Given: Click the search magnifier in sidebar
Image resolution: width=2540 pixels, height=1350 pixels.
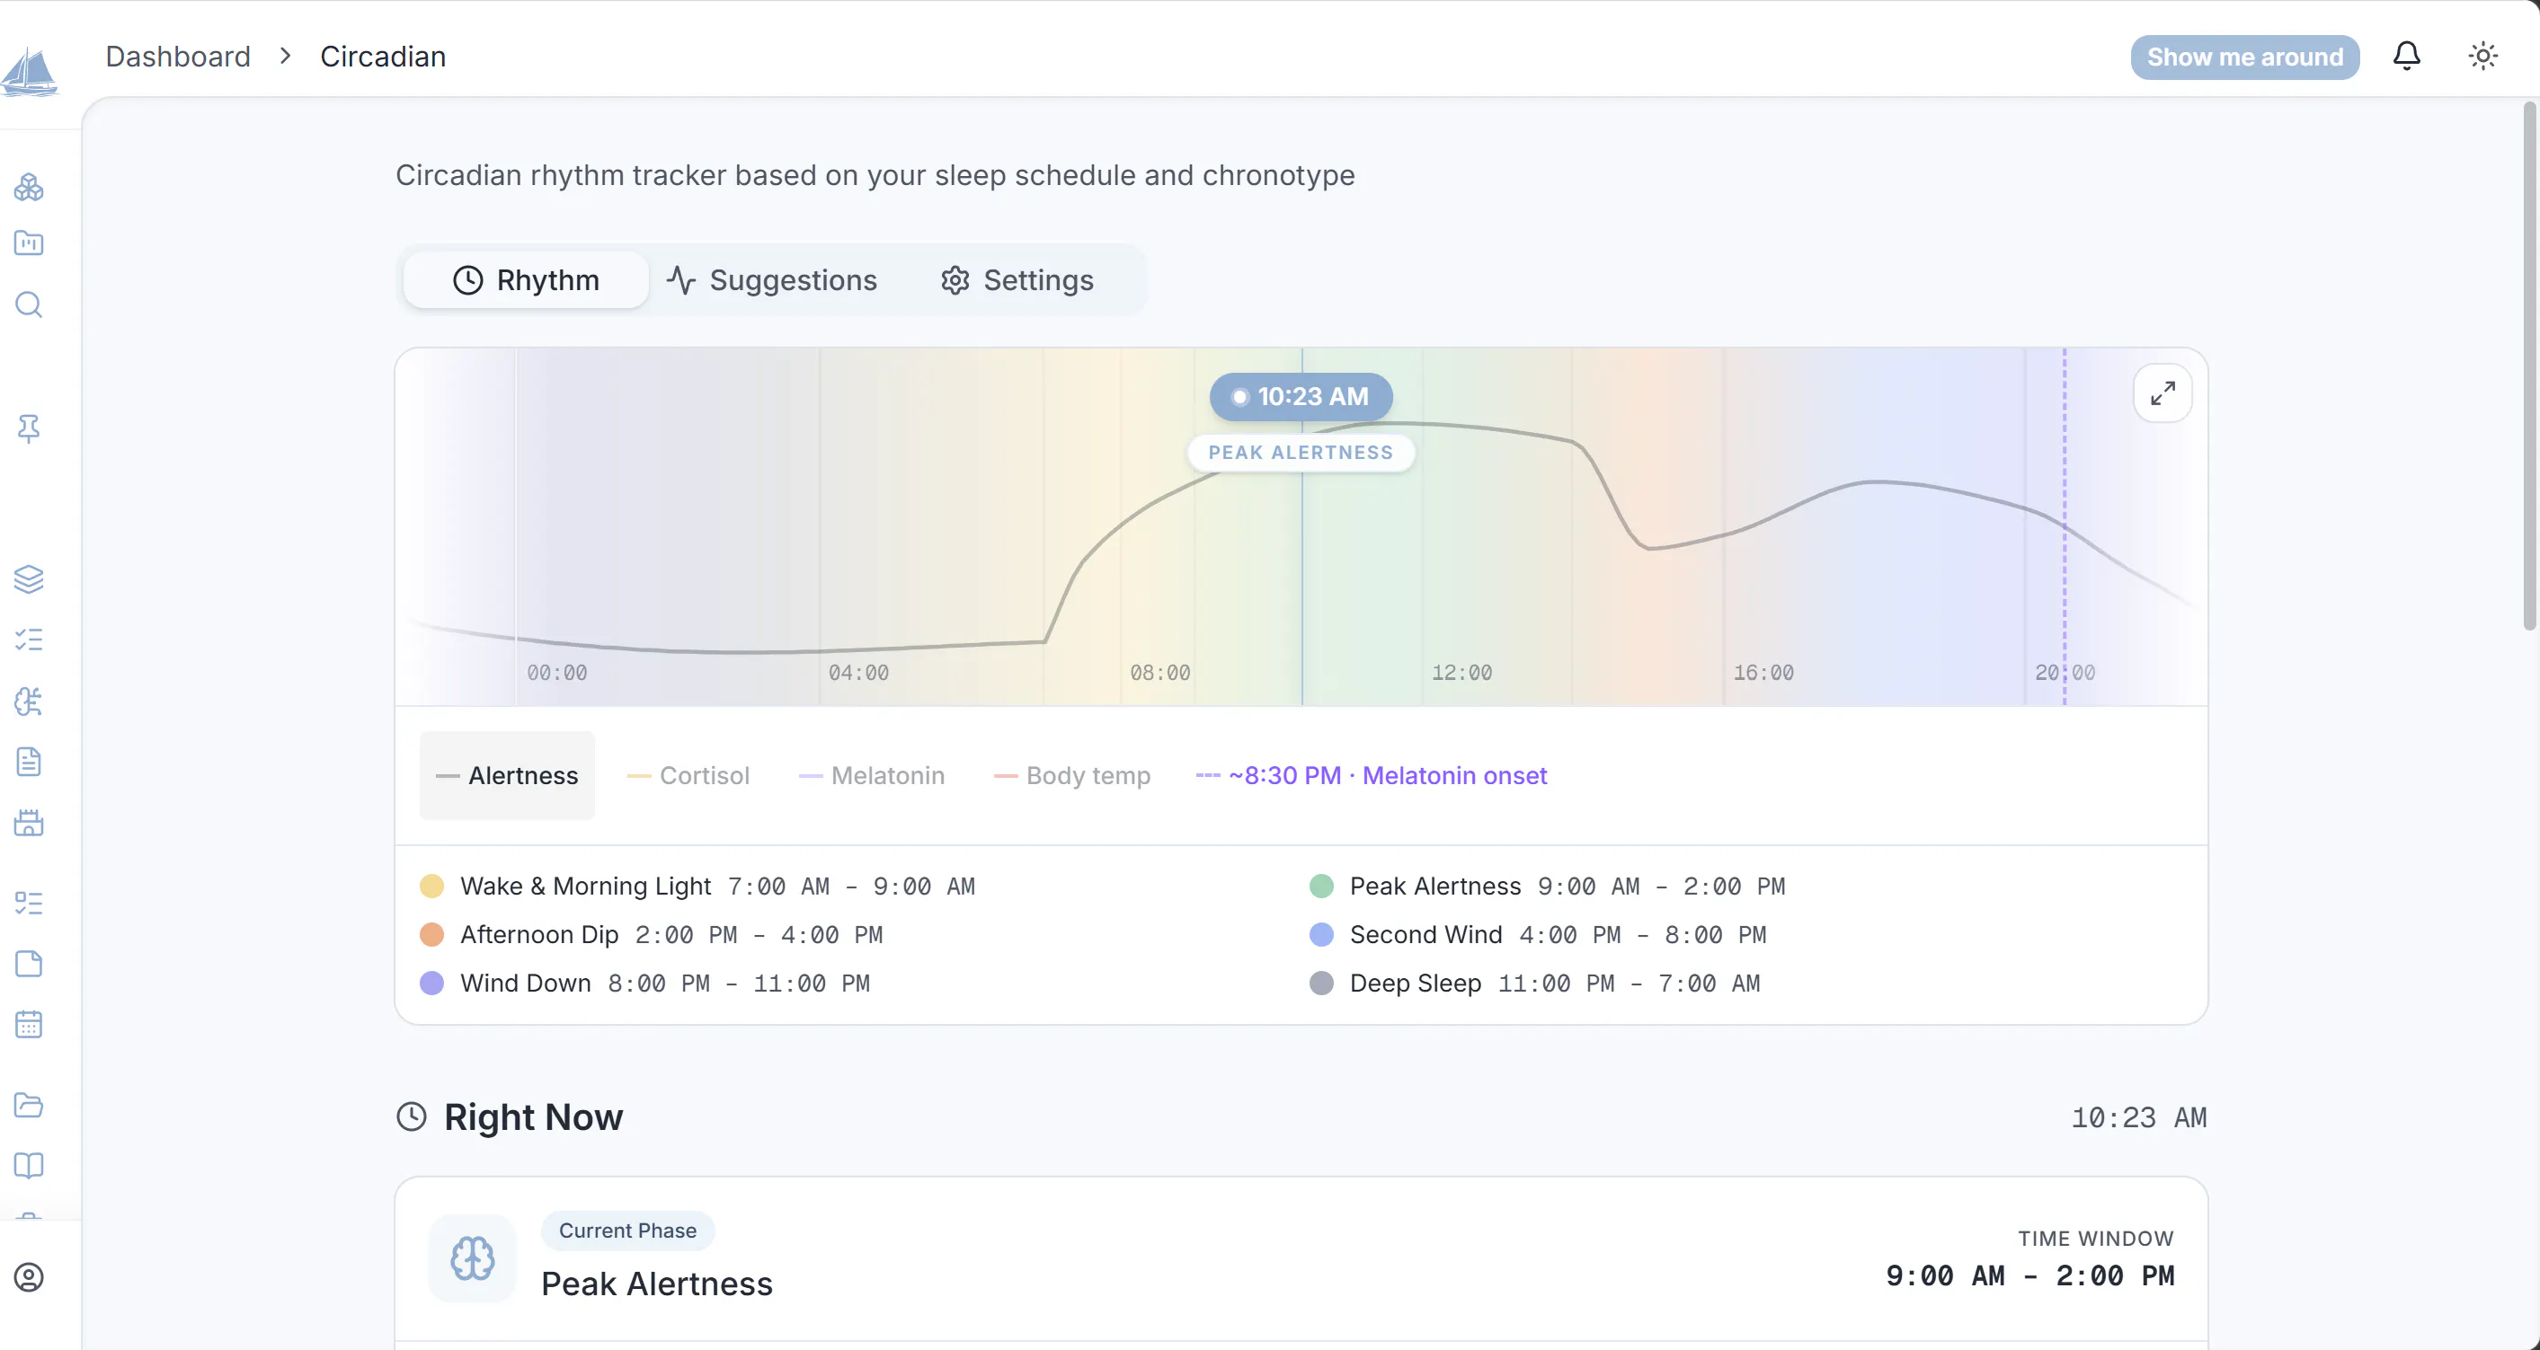Looking at the screenshot, I should pos(29,304).
